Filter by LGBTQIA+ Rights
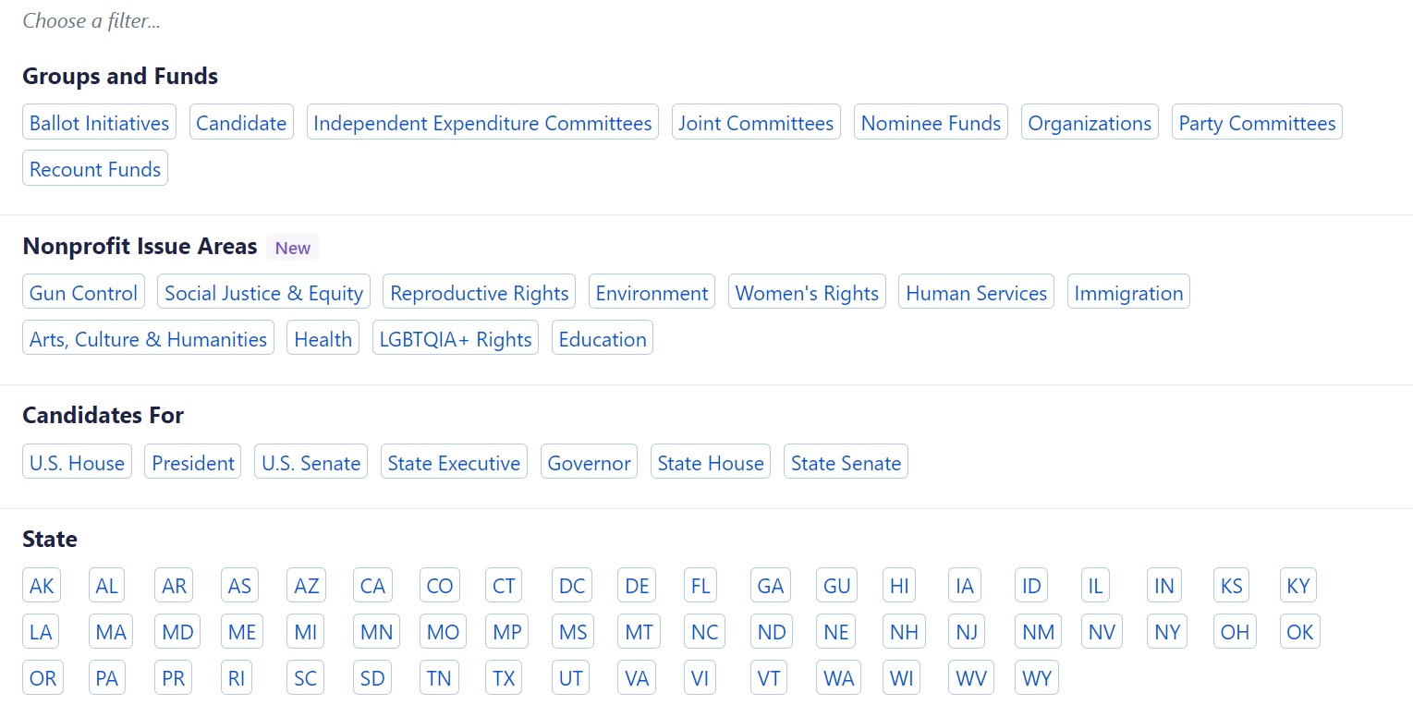Viewport: 1413px width, 705px height. point(456,338)
